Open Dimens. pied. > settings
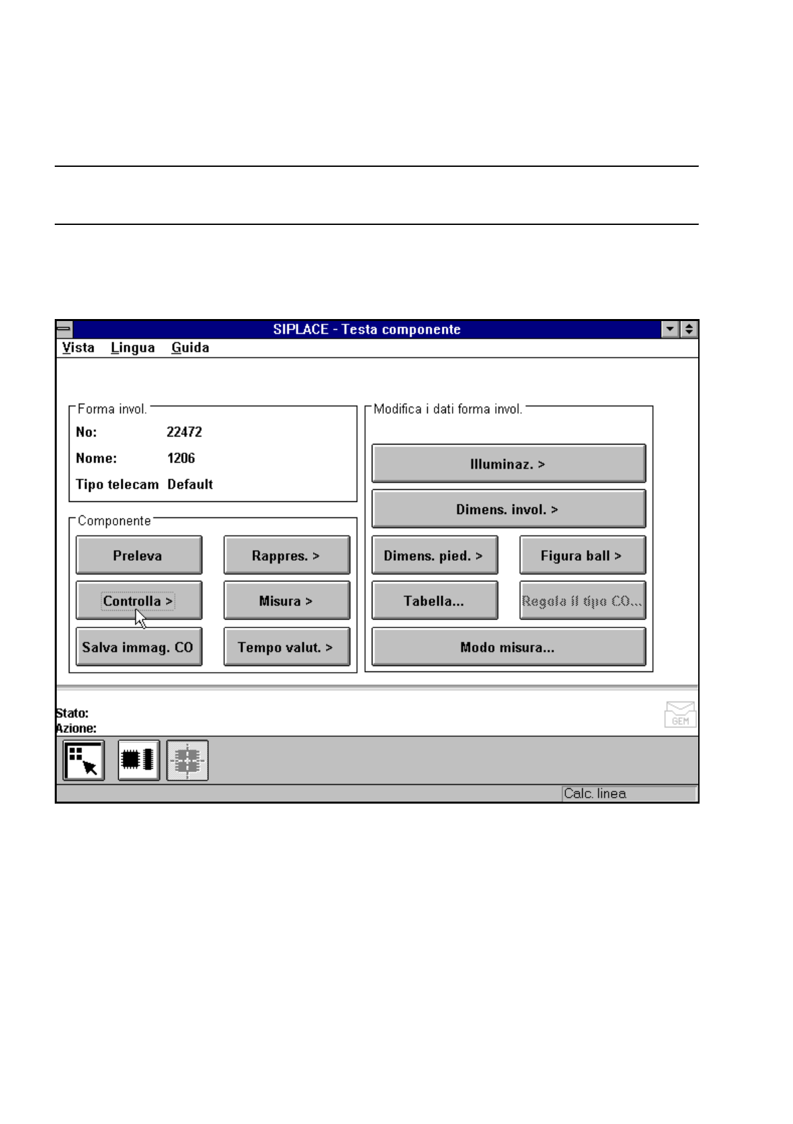Screen dimensions: 793x1124 [x=435, y=555]
